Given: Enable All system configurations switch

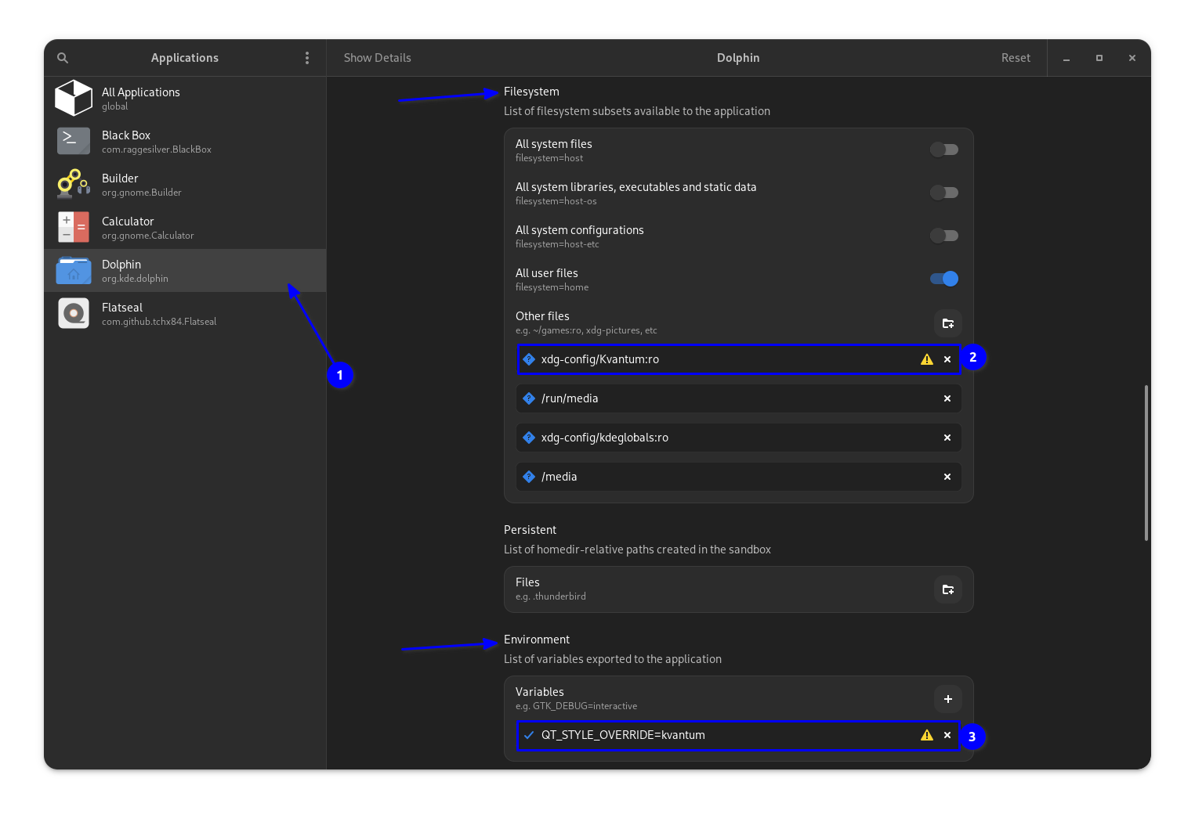Looking at the screenshot, I should click(x=944, y=236).
